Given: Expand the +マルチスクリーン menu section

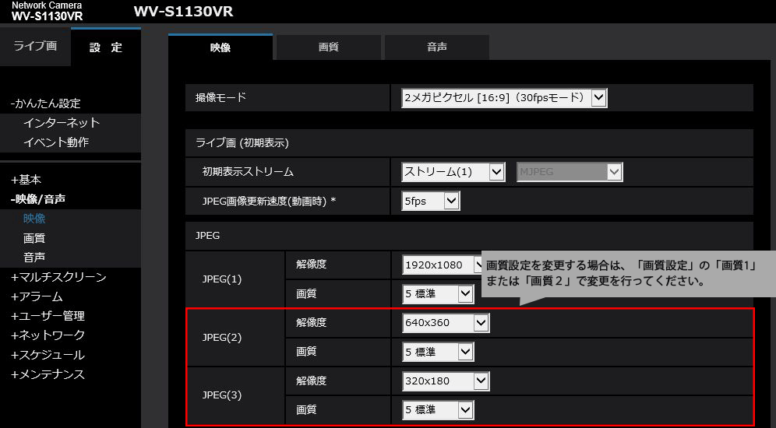Looking at the screenshot, I should [x=58, y=277].
